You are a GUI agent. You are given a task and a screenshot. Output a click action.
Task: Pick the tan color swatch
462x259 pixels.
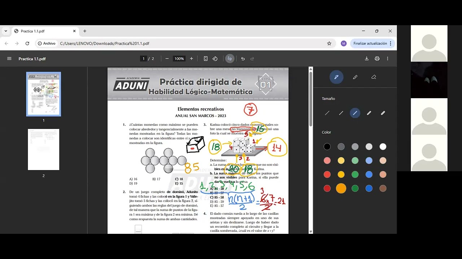point(383,174)
